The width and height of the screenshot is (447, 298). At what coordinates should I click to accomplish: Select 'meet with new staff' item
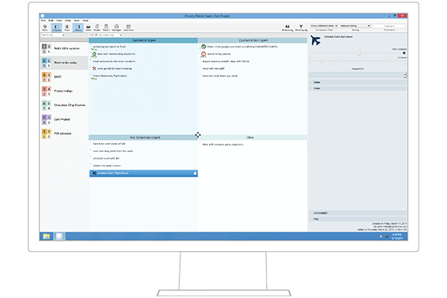coord(213,69)
